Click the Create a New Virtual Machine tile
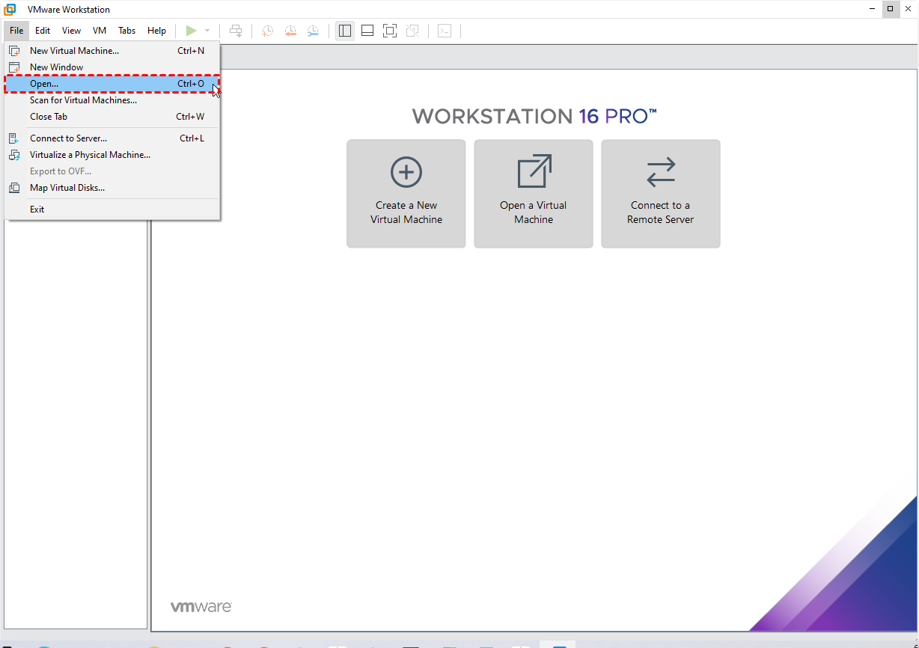The height and width of the screenshot is (648, 919). click(406, 193)
